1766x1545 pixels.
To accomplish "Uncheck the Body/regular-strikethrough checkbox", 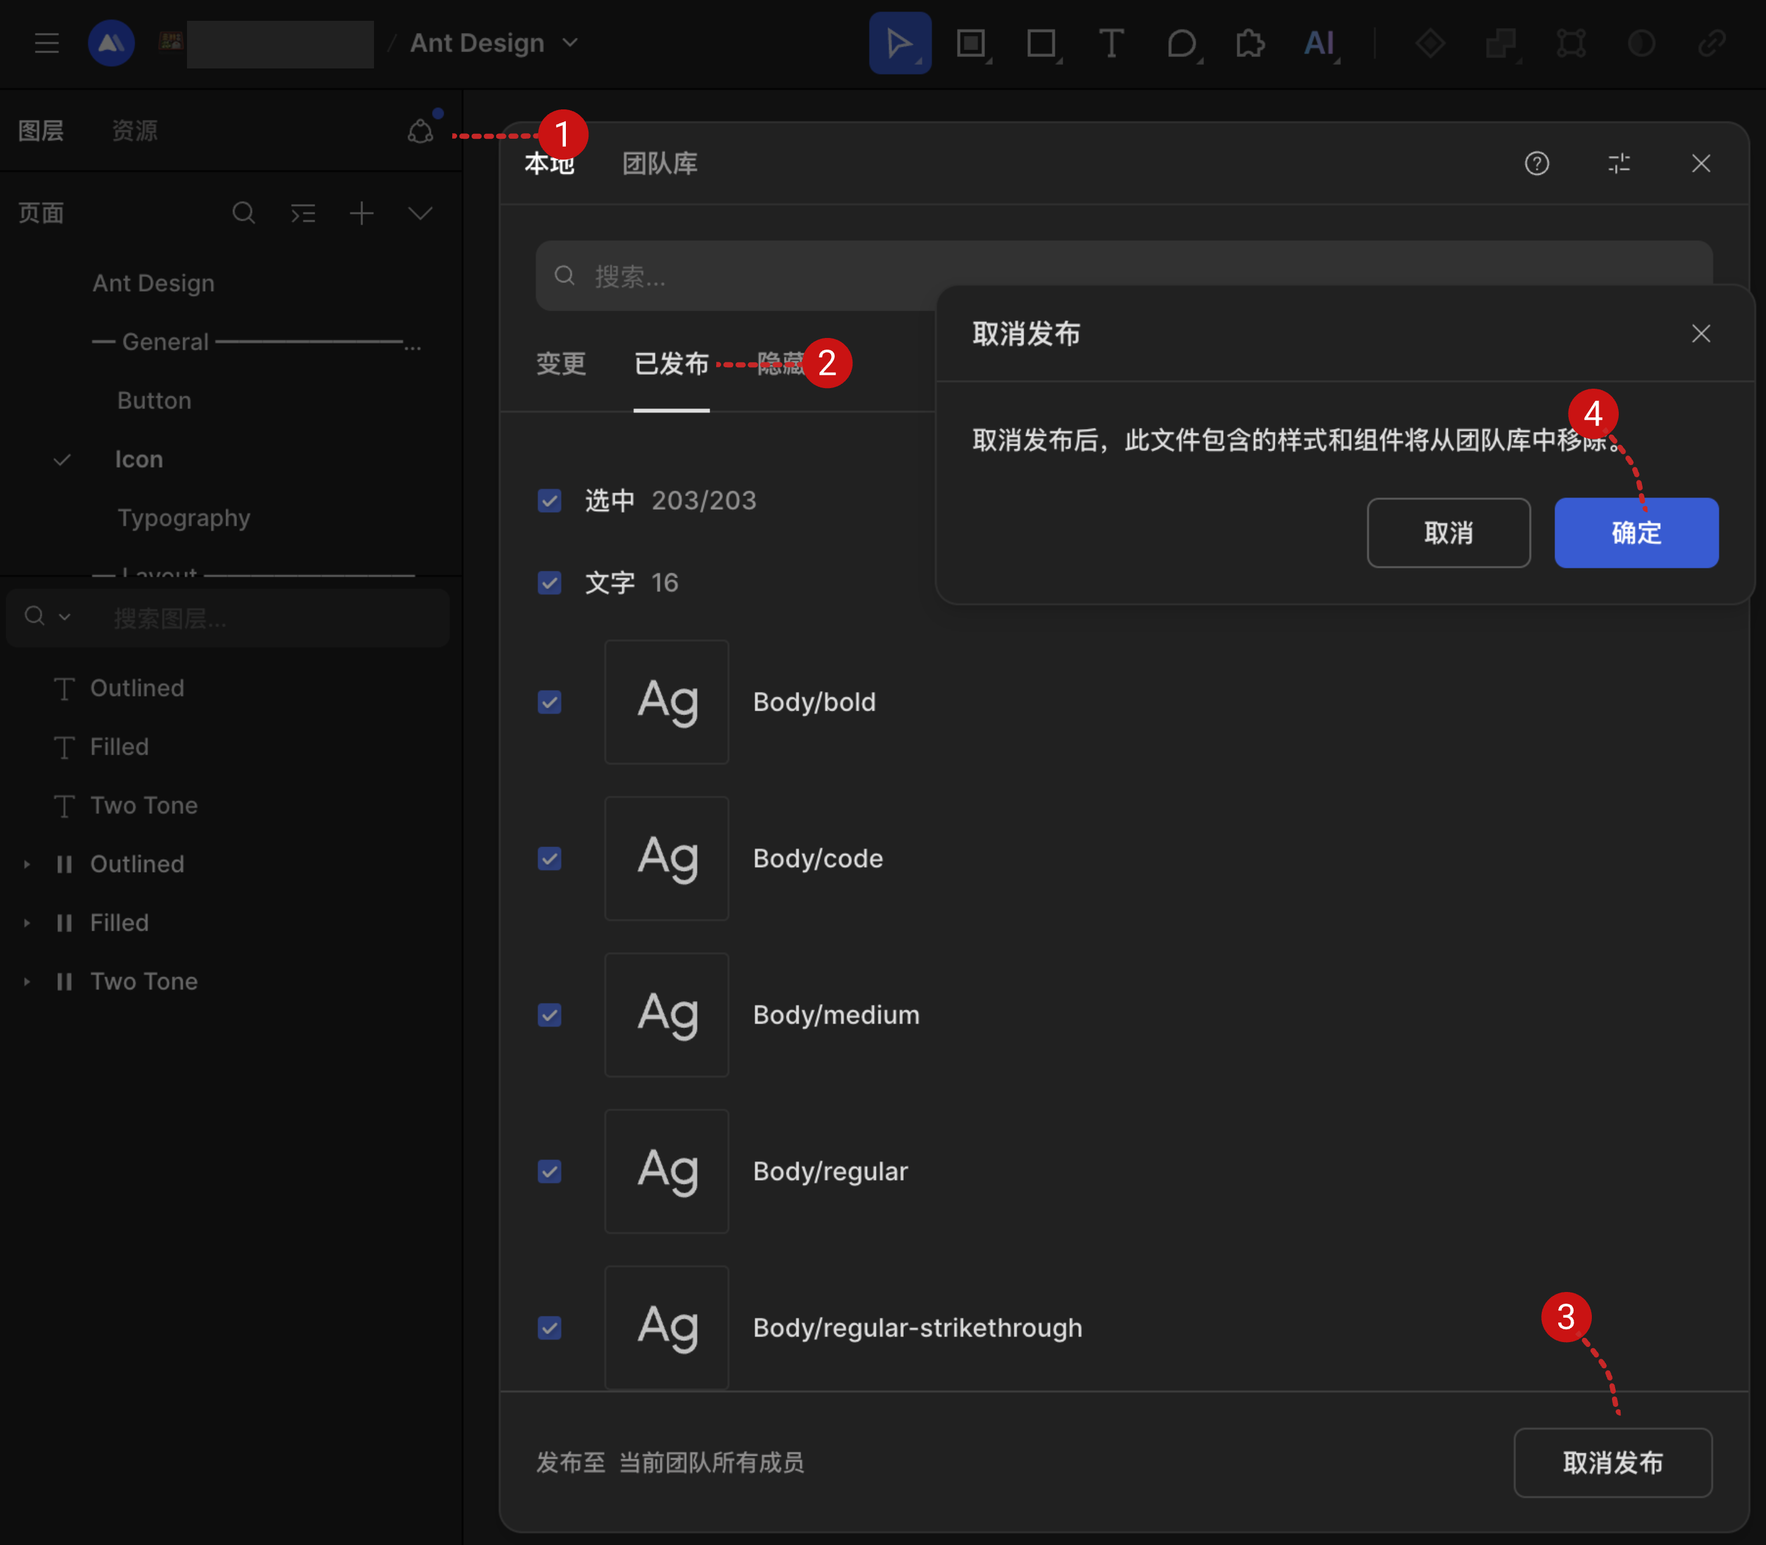I will pos(549,1327).
